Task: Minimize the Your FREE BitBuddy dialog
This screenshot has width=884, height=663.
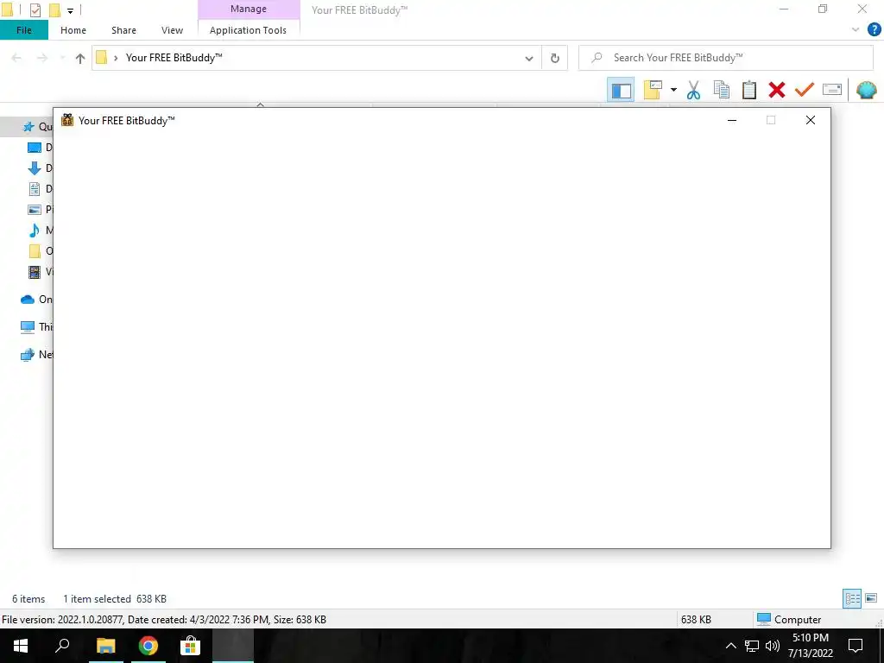Action: 732,120
